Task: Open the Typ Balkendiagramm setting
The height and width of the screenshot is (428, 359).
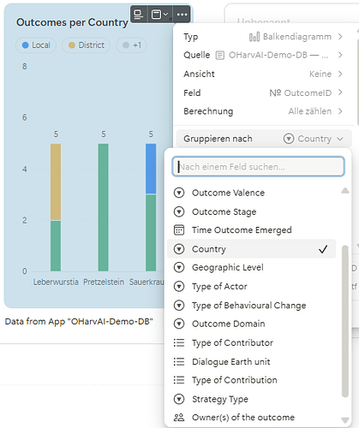Action: point(262,37)
